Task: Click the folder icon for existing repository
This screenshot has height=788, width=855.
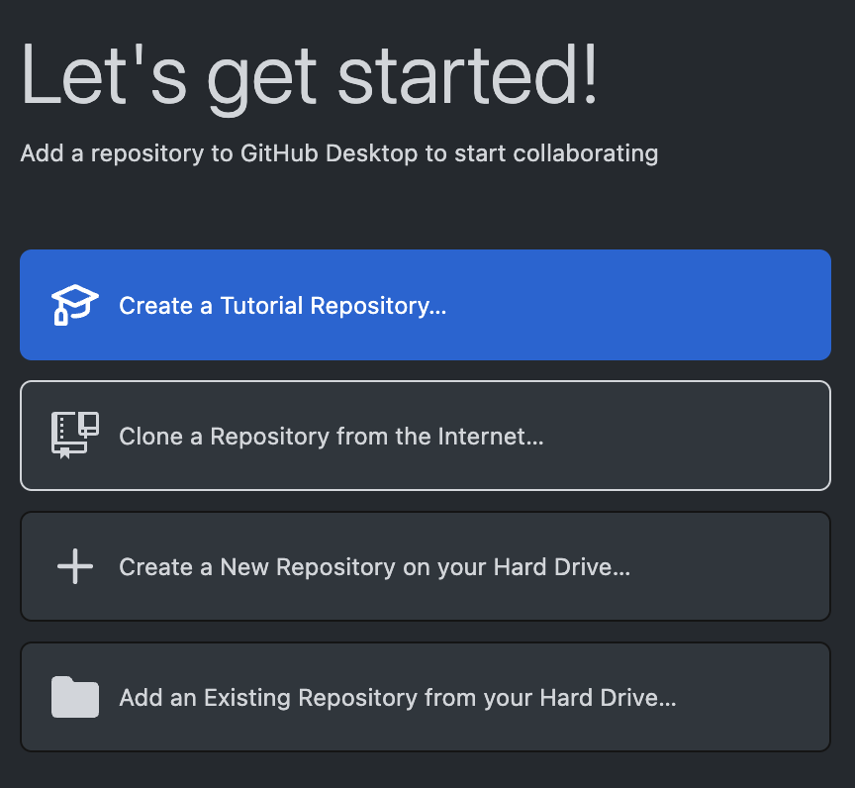Action: point(75,697)
